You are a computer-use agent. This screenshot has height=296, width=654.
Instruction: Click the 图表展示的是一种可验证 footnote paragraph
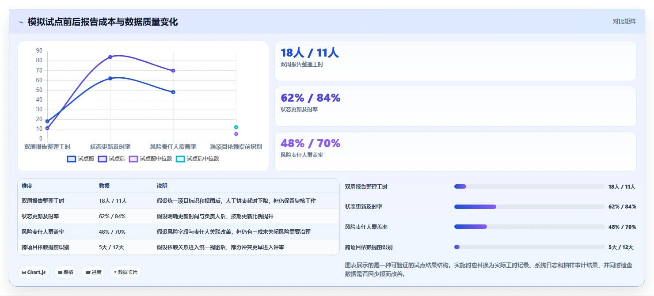tap(490, 269)
